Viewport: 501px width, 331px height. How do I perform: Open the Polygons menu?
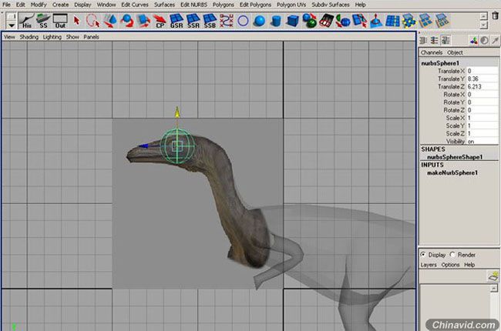tap(223, 5)
